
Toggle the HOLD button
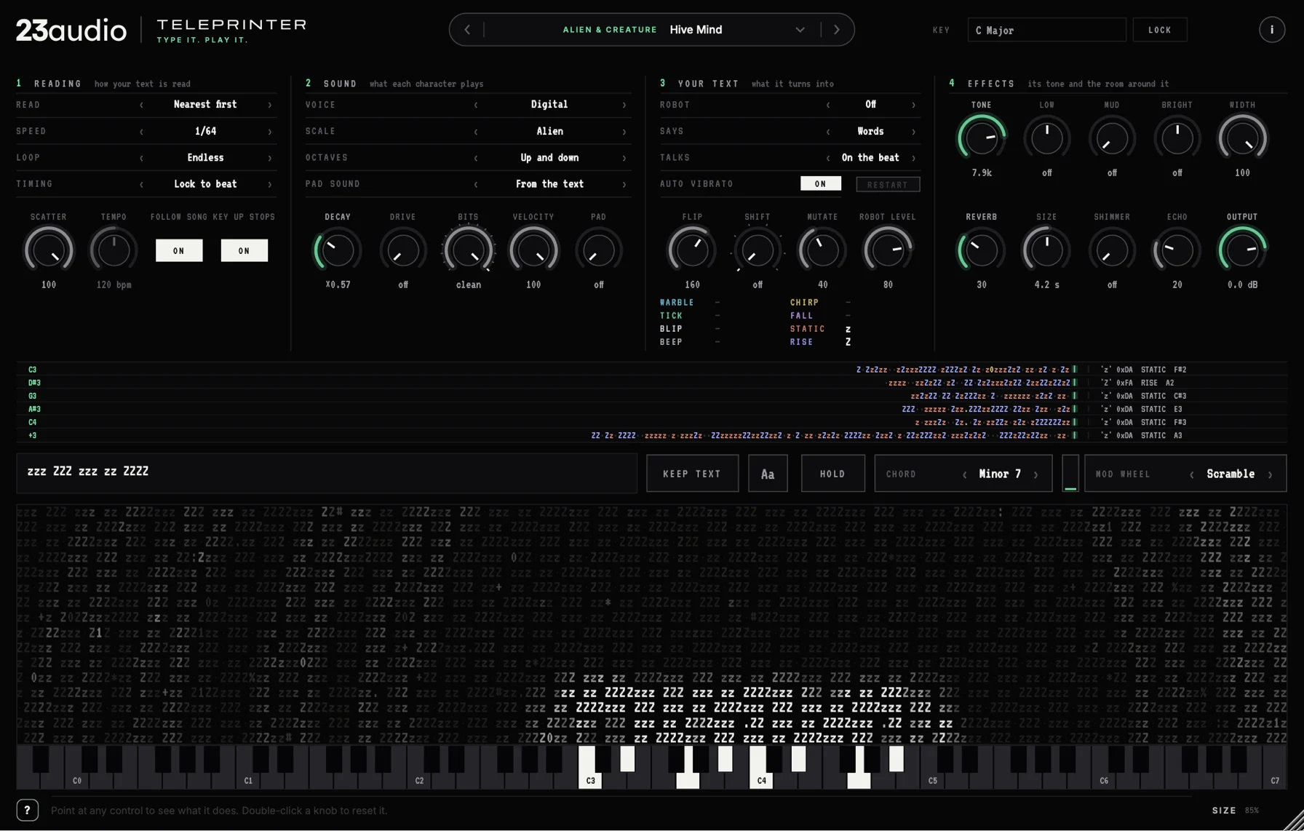point(832,474)
